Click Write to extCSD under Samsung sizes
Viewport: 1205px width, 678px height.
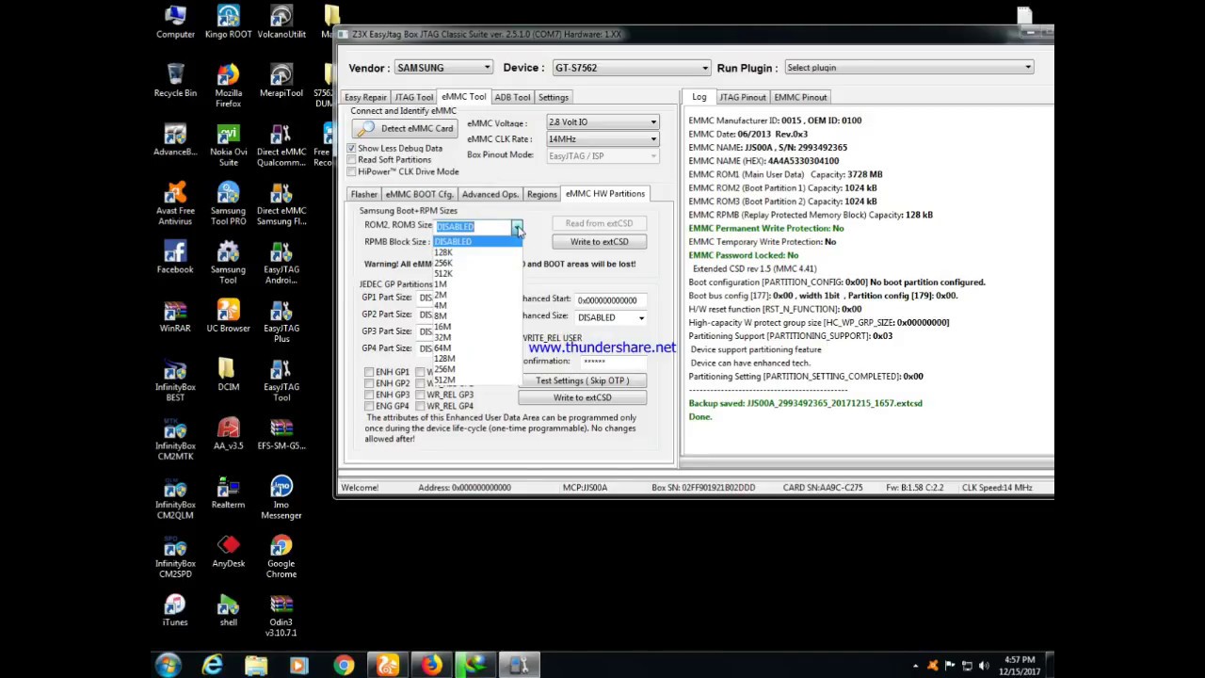pos(599,242)
